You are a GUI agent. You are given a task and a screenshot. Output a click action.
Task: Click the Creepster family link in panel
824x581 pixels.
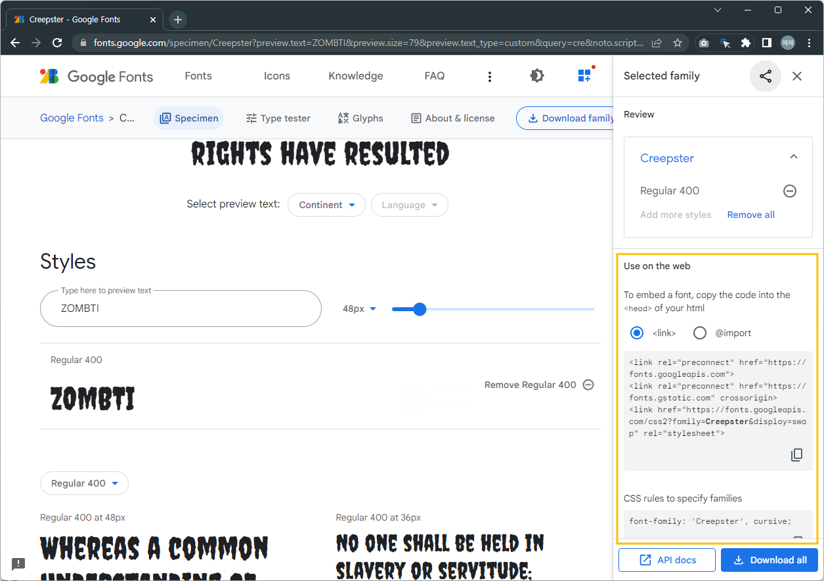[667, 158]
